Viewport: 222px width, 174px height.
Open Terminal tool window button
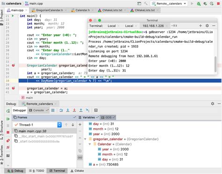[x=57, y=171]
